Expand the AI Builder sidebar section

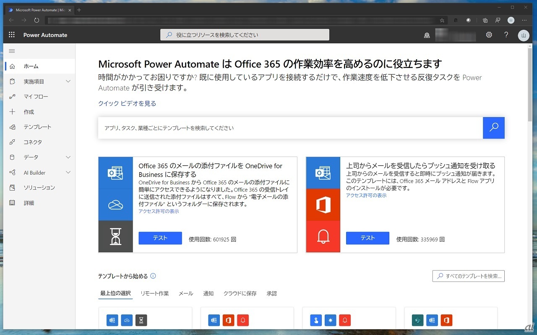(x=68, y=173)
